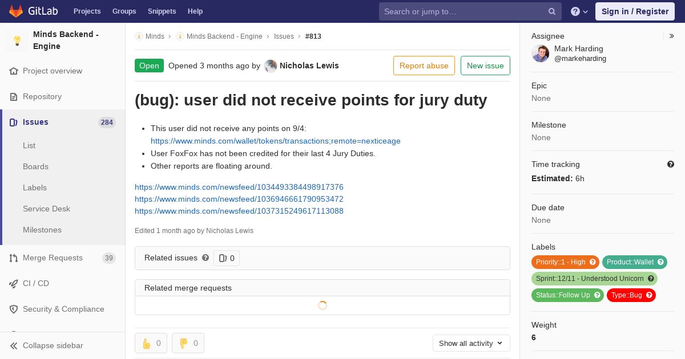
Task: Select Boards under Issues
Action: 35,167
